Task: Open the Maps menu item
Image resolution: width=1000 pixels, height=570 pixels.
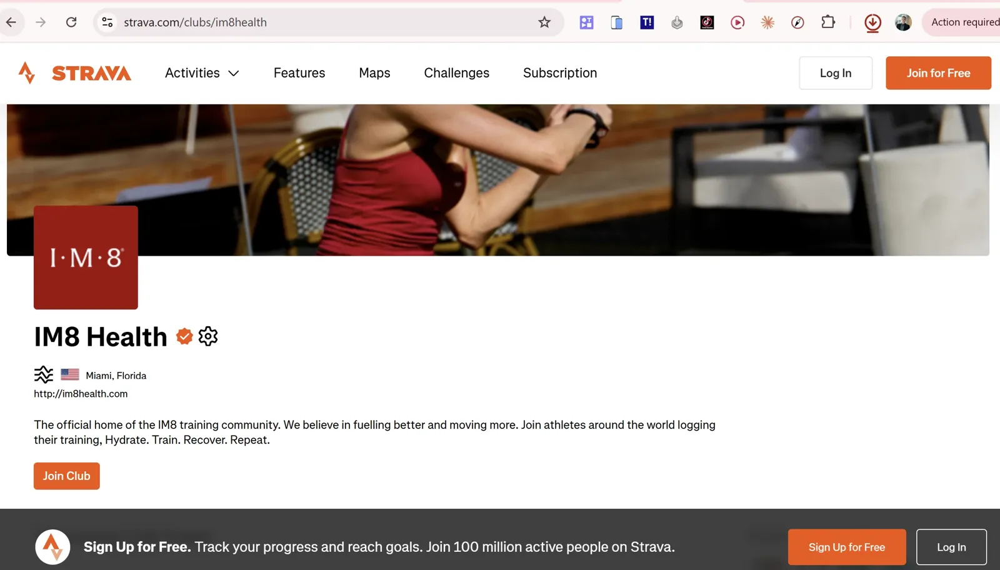Action: coord(374,73)
